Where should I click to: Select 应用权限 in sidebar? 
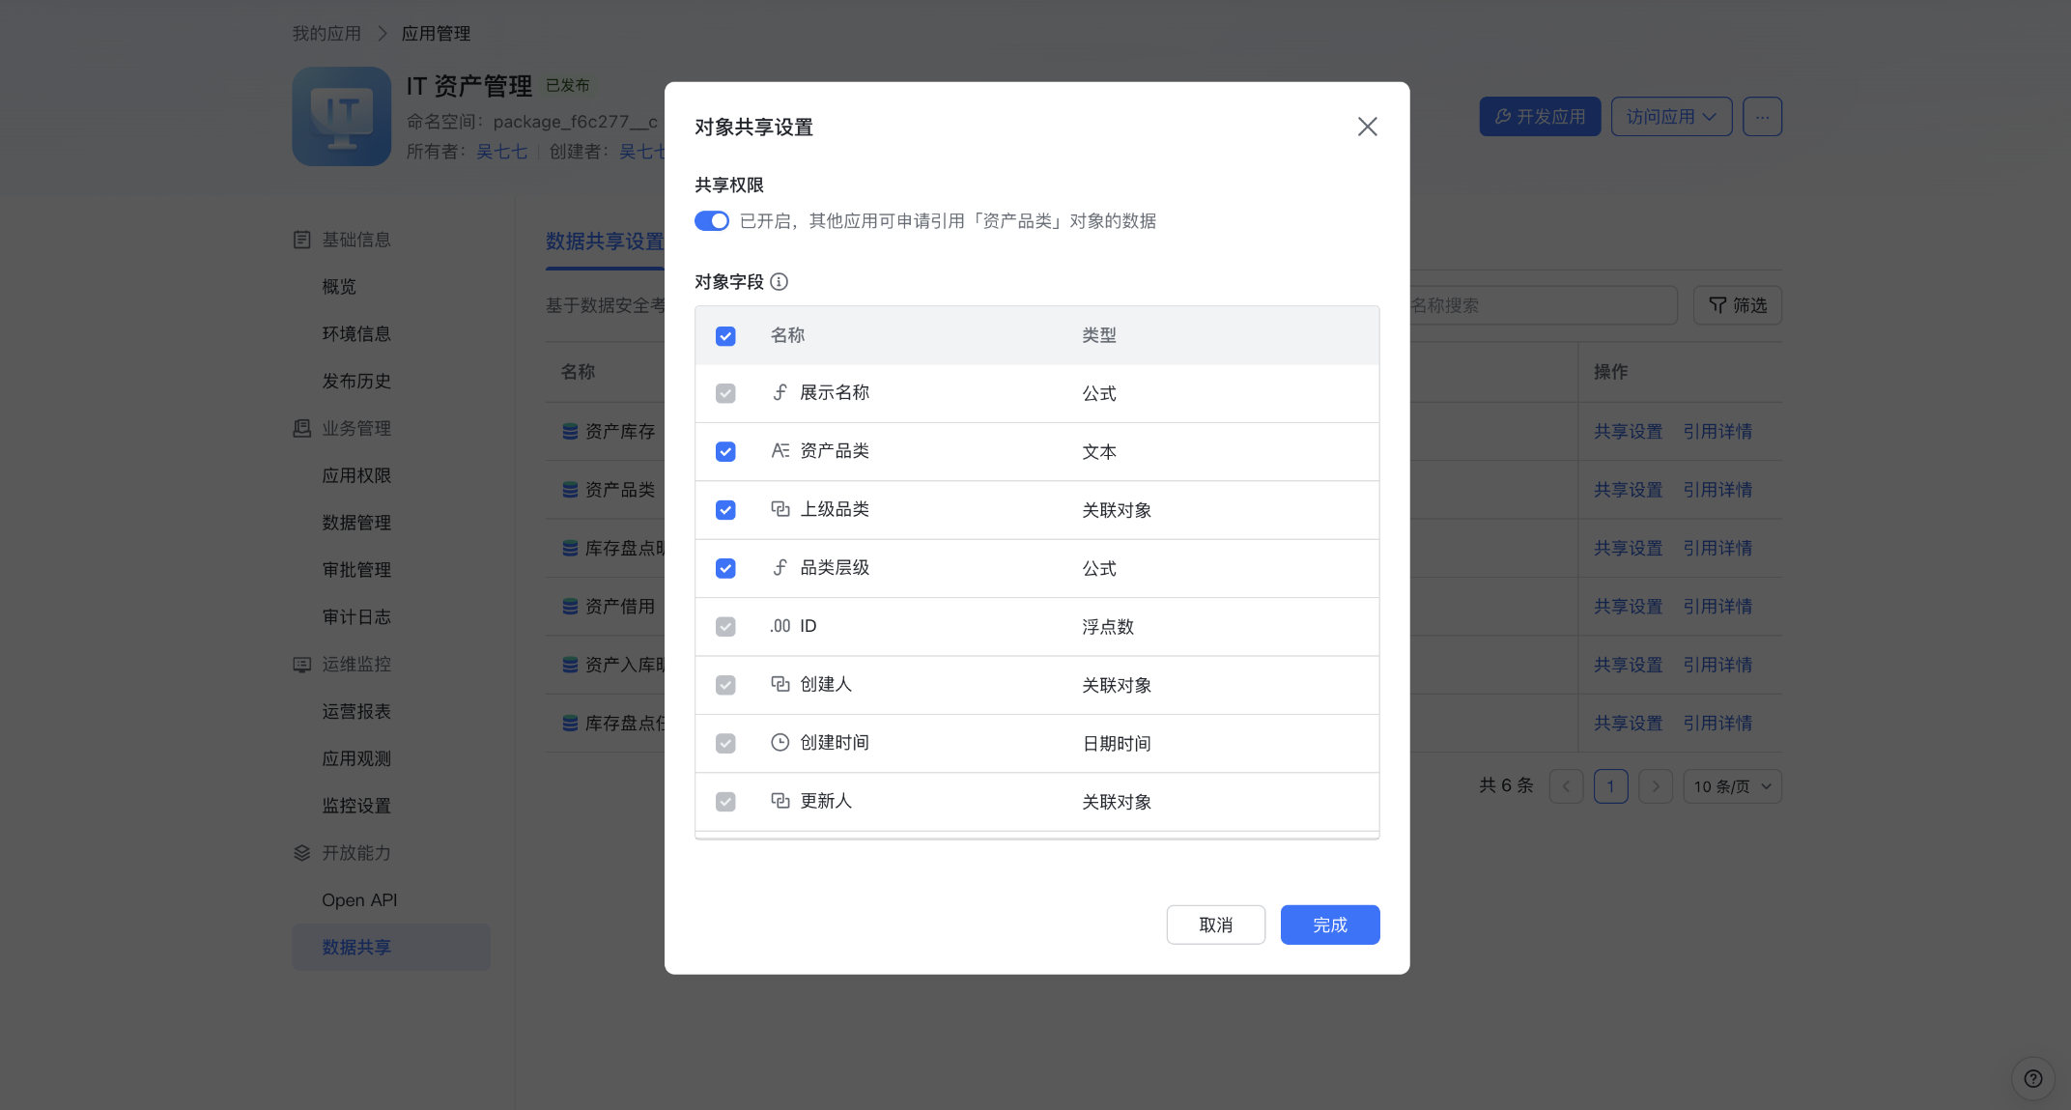tap(356, 476)
